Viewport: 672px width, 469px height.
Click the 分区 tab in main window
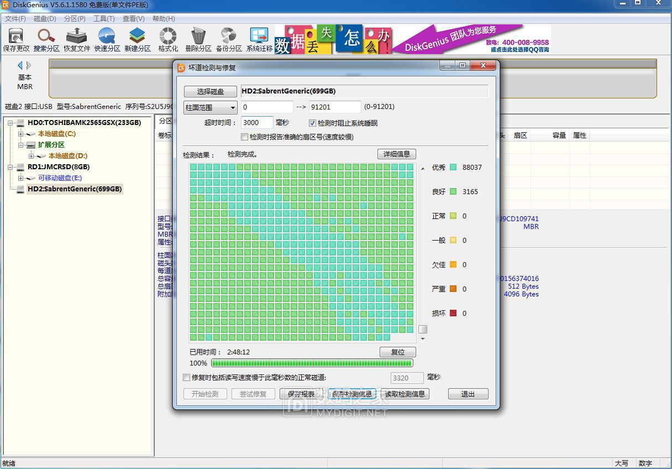(x=165, y=121)
